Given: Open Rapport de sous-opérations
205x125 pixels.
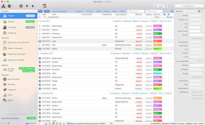Looking at the screenshot, I should coord(18,43).
